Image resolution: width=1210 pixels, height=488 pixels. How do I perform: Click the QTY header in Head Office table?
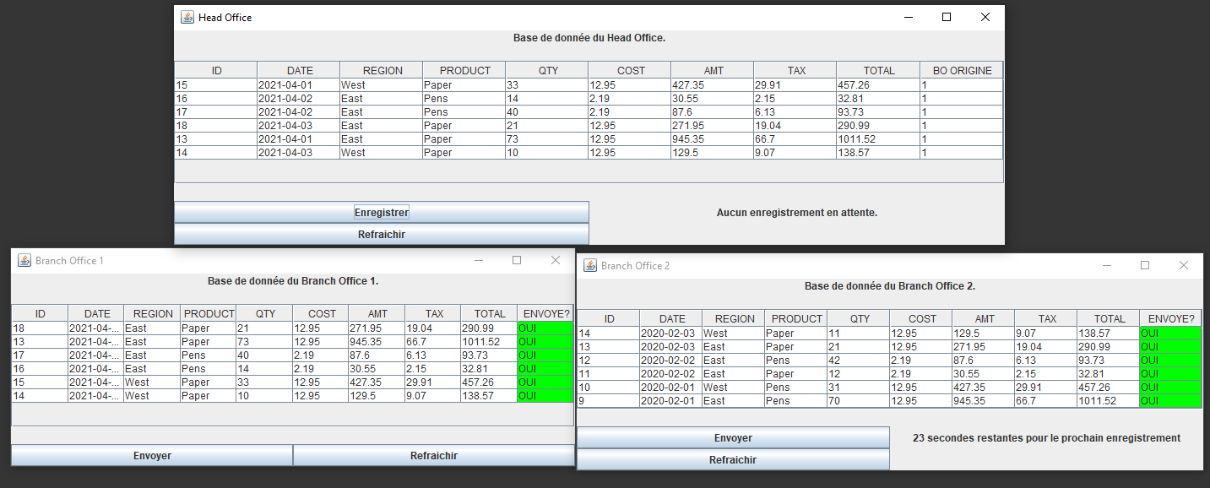click(547, 71)
